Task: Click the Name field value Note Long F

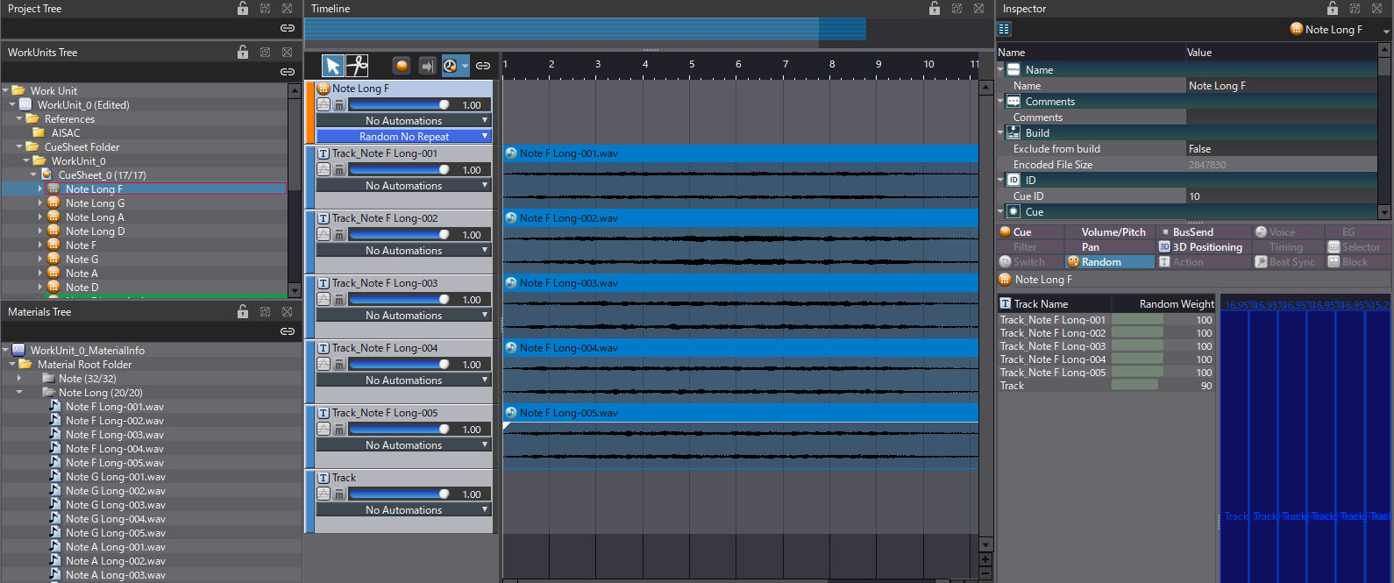Action: pyautogui.click(x=1281, y=86)
